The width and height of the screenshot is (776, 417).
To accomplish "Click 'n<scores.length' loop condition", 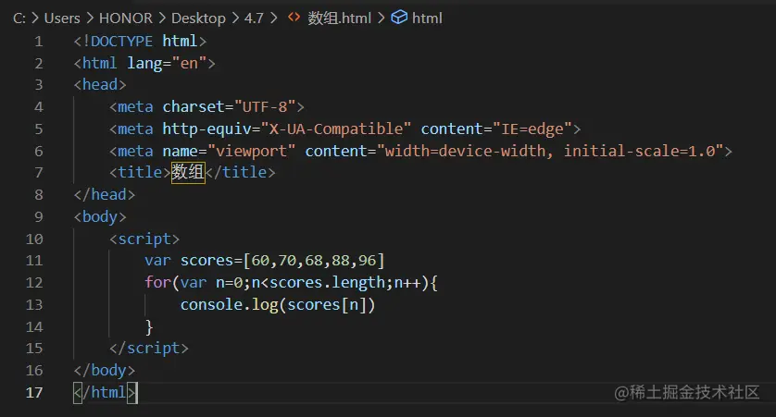I will point(318,283).
